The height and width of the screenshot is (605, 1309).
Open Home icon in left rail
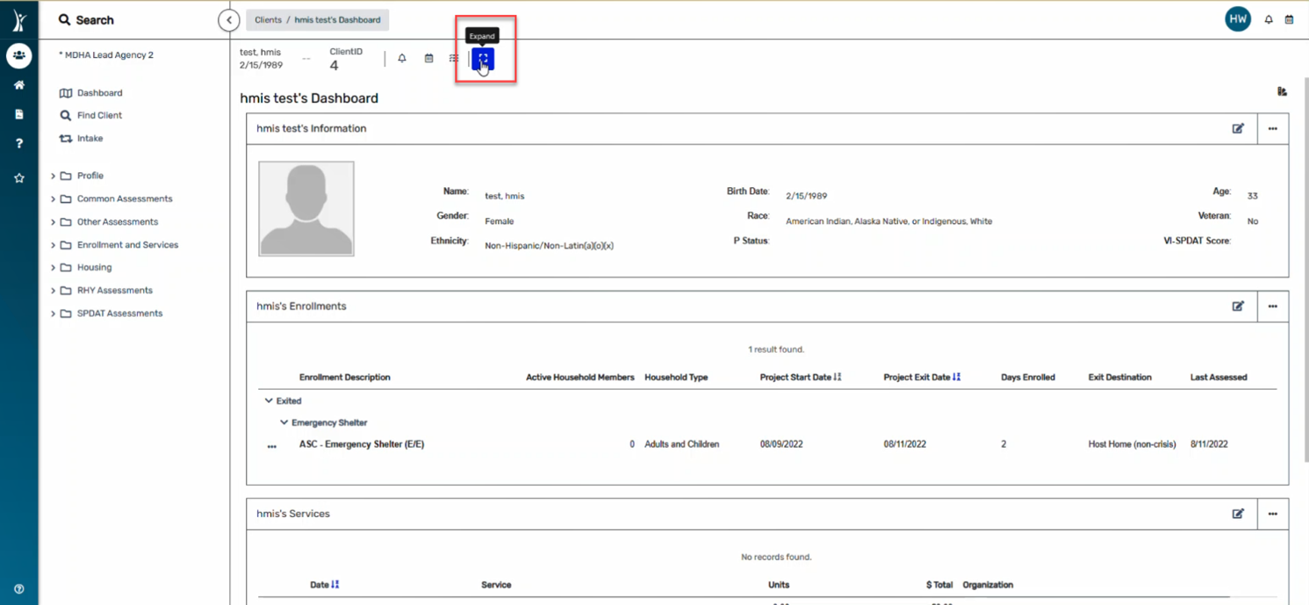click(18, 85)
